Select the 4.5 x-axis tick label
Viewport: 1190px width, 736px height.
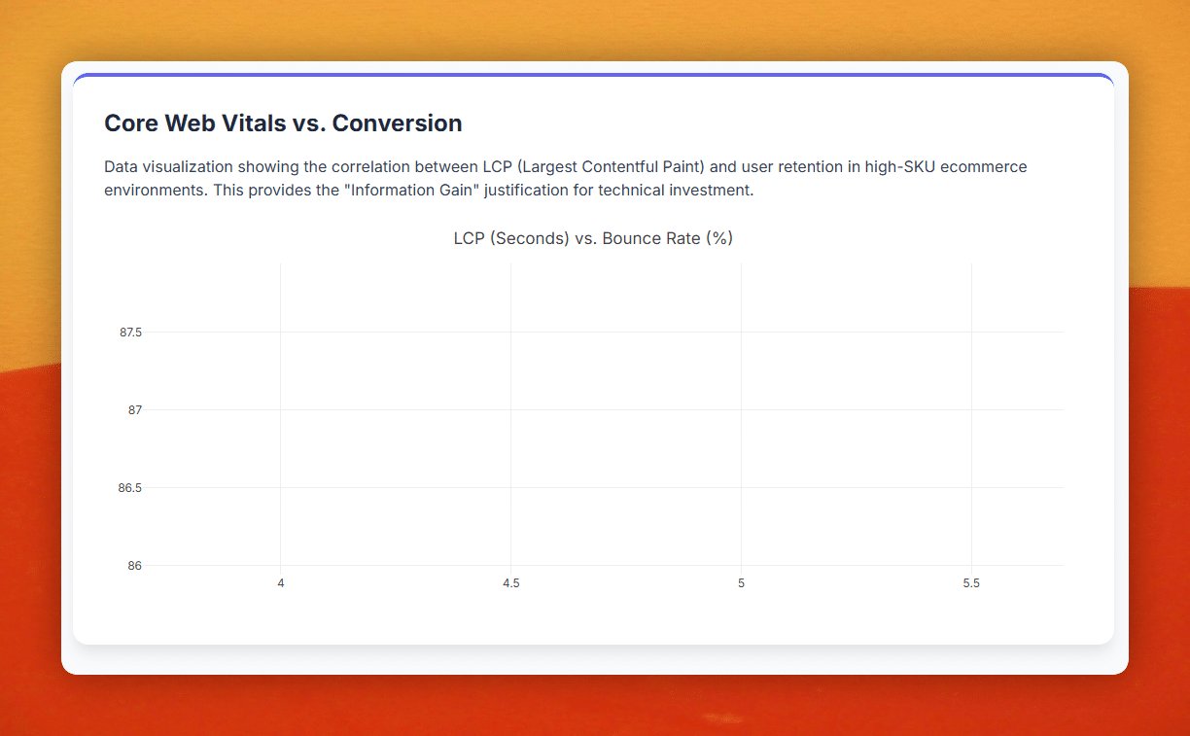(x=511, y=583)
